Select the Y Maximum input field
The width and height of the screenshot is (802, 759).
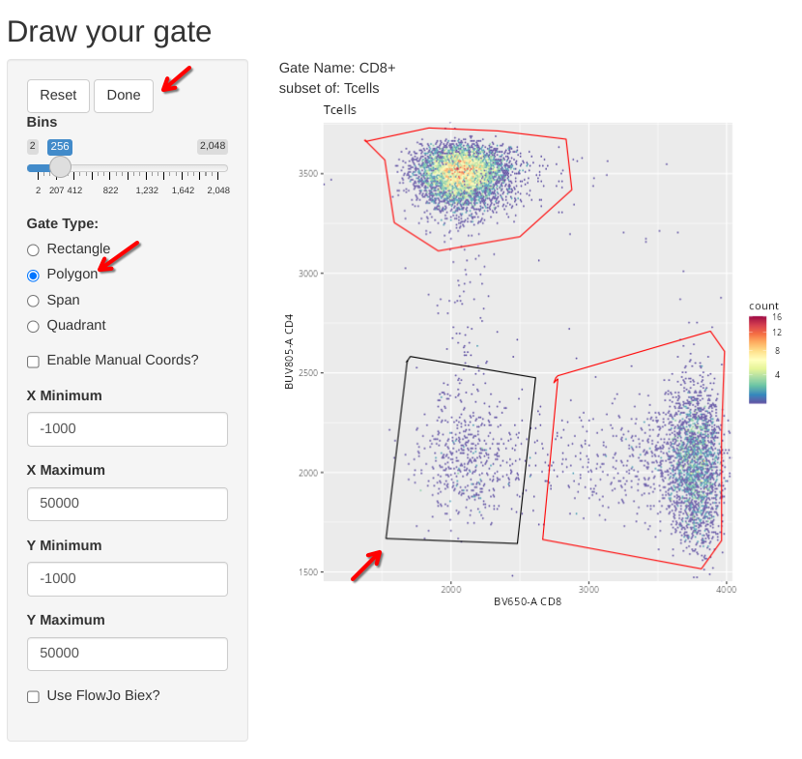coord(128,654)
